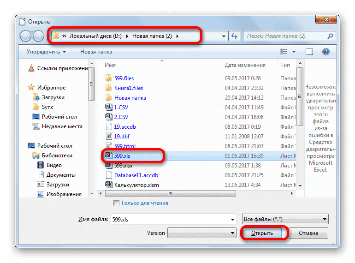Viewport: 355px width, 263px height.
Task: Select Рабочий стол under Избранное
Action: (59, 117)
